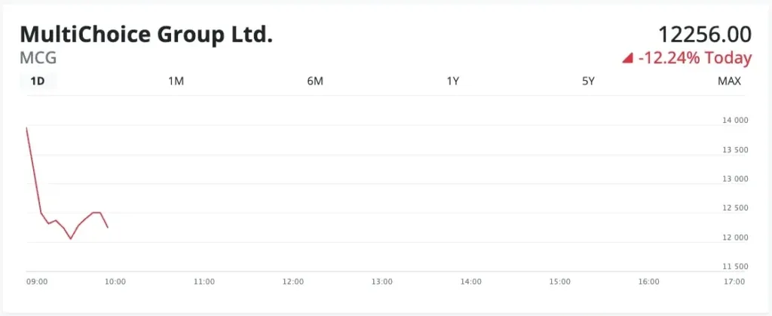Click the MultiChoice Group Ltd. title

[x=146, y=35]
